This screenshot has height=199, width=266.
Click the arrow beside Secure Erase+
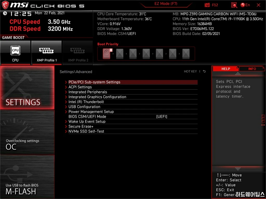coord(66,126)
